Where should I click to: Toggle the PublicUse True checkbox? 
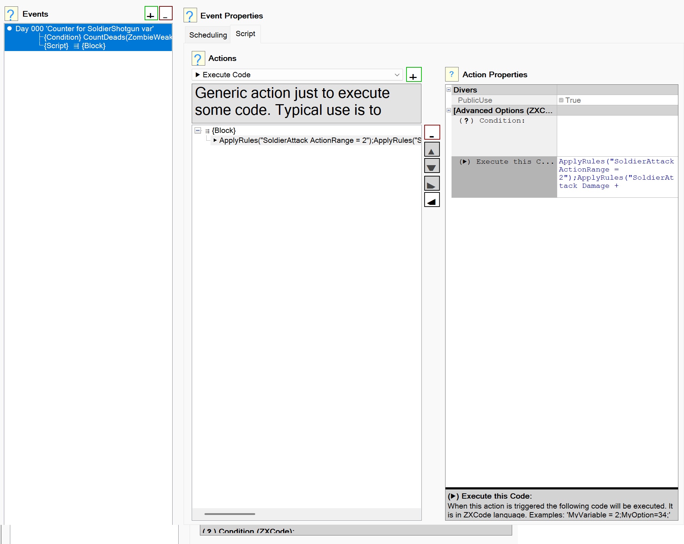[561, 100]
